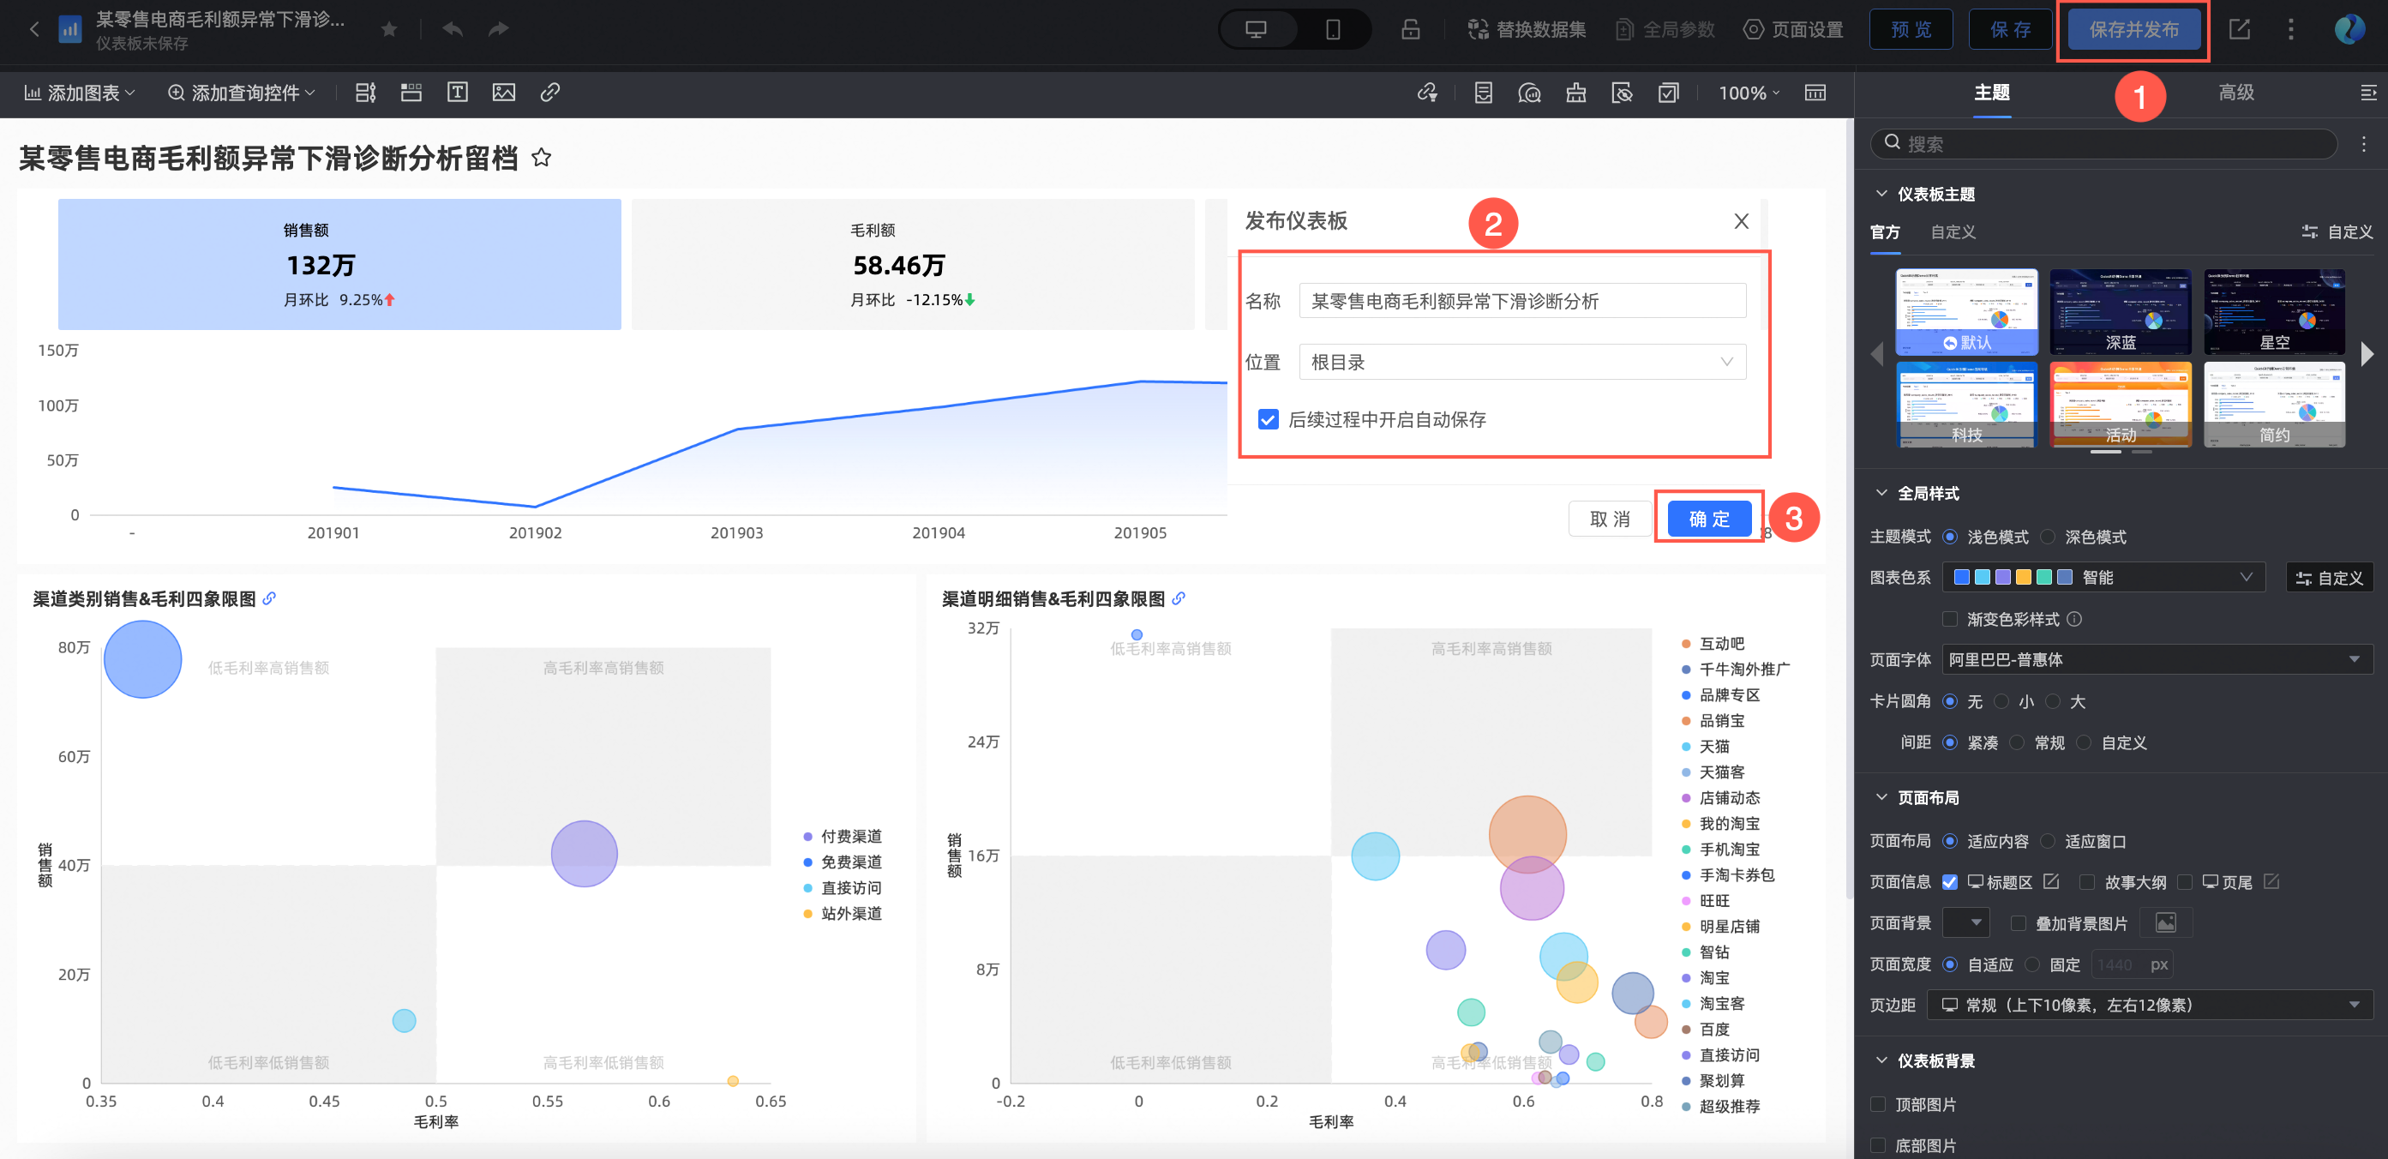Image resolution: width=2388 pixels, height=1159 pixels.
Task: Open the location root directory dropdown
Action: coord(1521,362)
